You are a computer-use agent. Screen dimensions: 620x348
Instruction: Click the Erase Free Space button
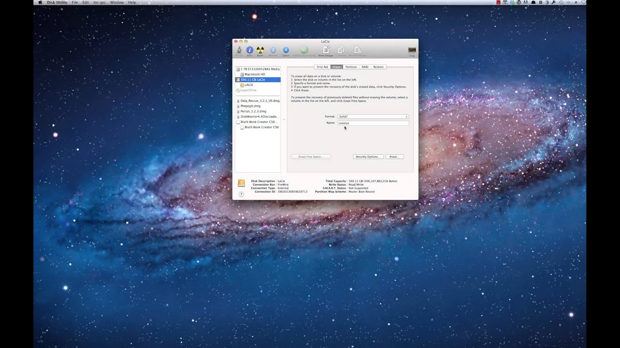pos(311,157)
